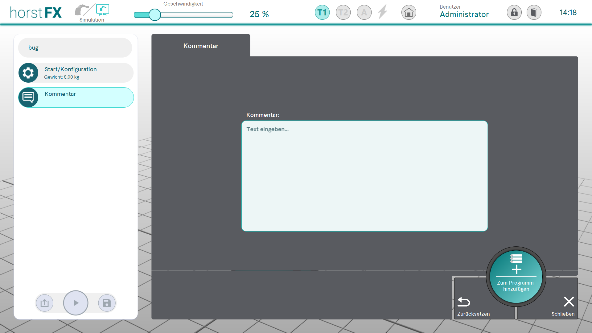The height and width of the screenshot is (333, 592).
Task: Switch to T1 operating mode
Action: coord(322,13)
